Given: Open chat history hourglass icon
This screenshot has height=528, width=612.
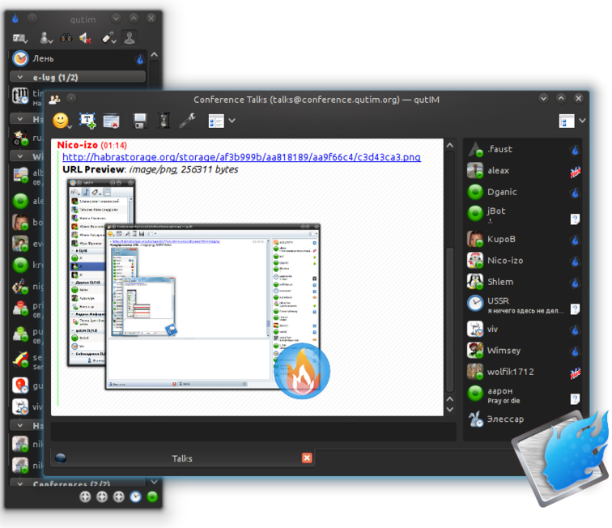Looking at the screenshot, I should click(x=164, y=121).
